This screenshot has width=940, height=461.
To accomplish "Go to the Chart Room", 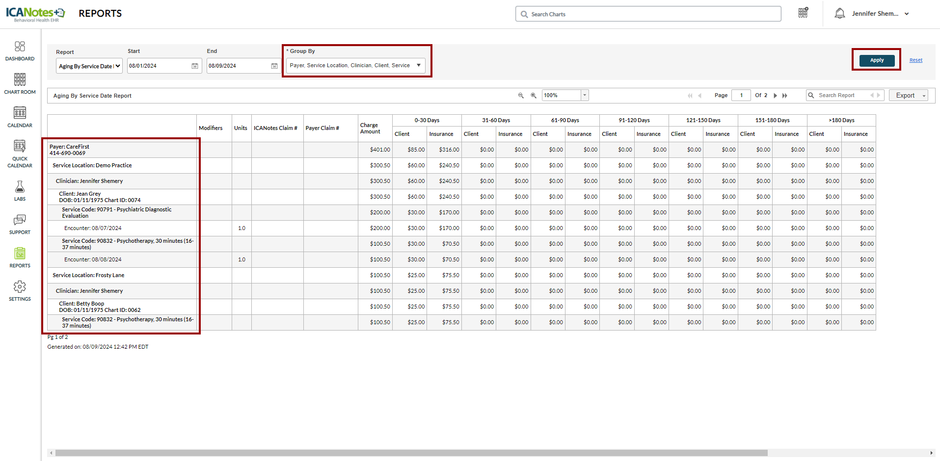I will (x=20, y=83).
